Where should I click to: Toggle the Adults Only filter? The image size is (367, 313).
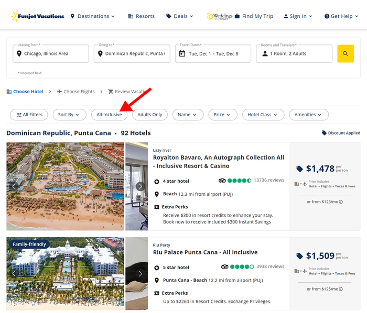(x=150, y=115)
